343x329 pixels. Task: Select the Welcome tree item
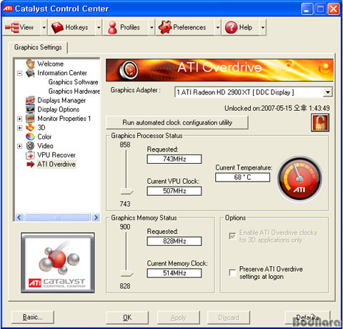click(x=51, y=64)
